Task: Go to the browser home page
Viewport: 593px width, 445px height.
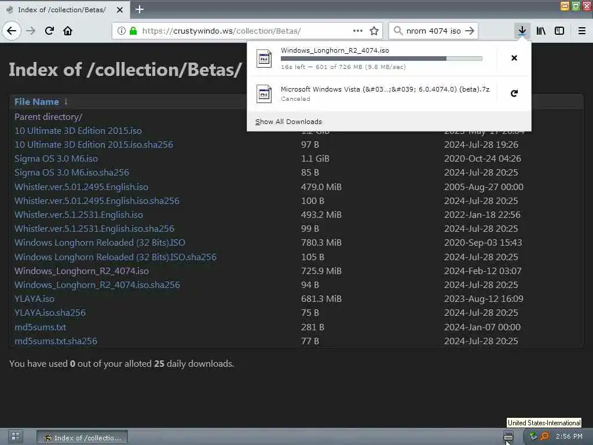Action: (68, 31)
